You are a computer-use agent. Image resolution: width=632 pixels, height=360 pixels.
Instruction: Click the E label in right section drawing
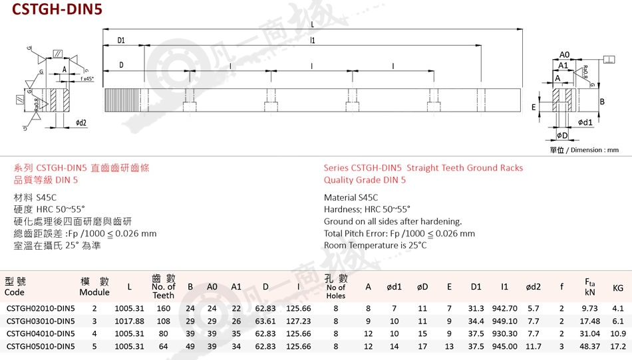(x=534, y=108)
